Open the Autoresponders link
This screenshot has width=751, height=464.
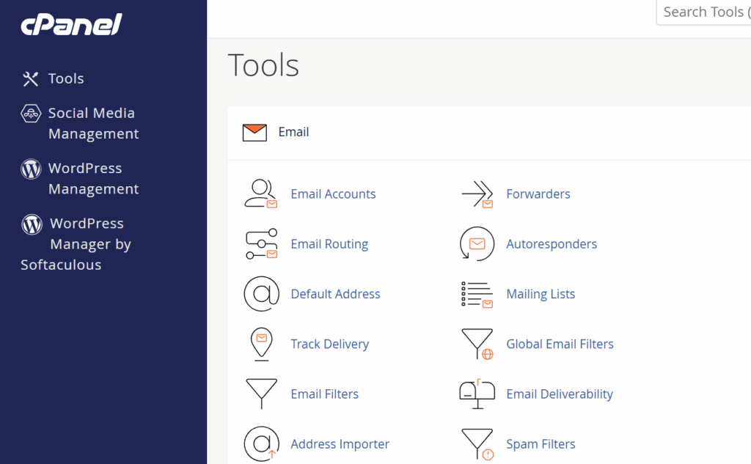coord(552,244)
